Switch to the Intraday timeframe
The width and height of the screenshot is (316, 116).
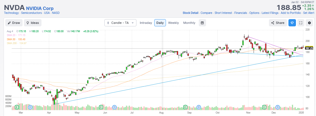[x=146, y=23]
